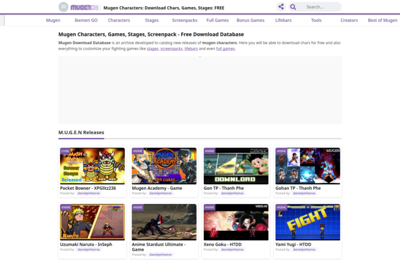Viewport: 400px width, 262px height.
Task: Click danielpinheirox under Anime Stardust Ultimate
Action: [x=161, y=254]
